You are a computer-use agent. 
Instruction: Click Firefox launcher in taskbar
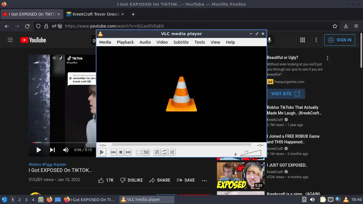coord(49,199)
